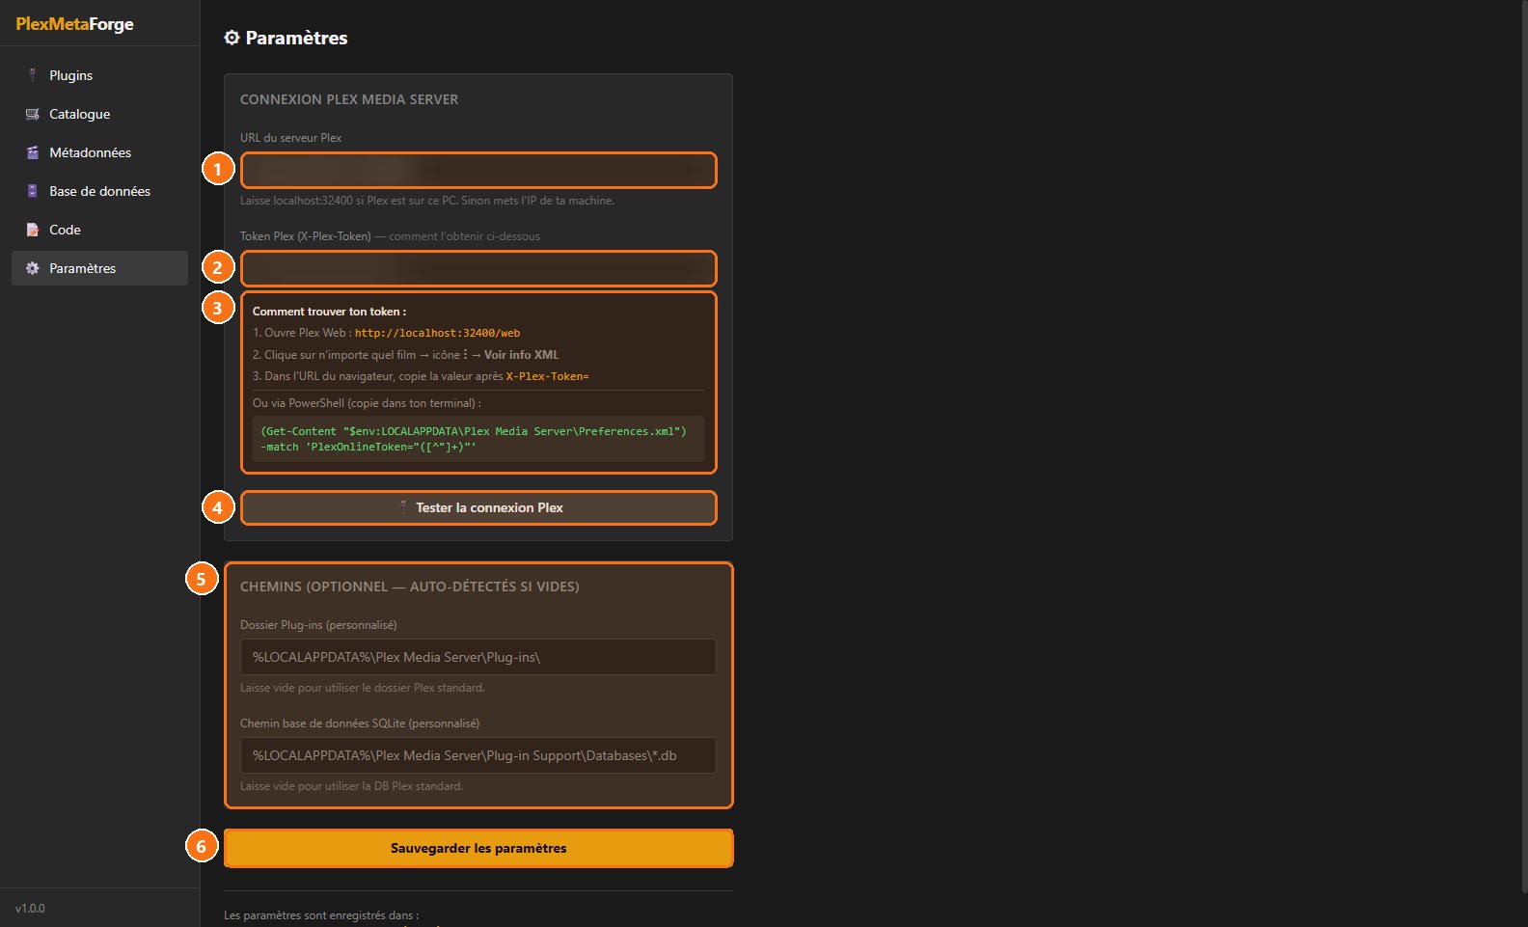Click the Paramètres gear icon in sidebar

[32, 268]
